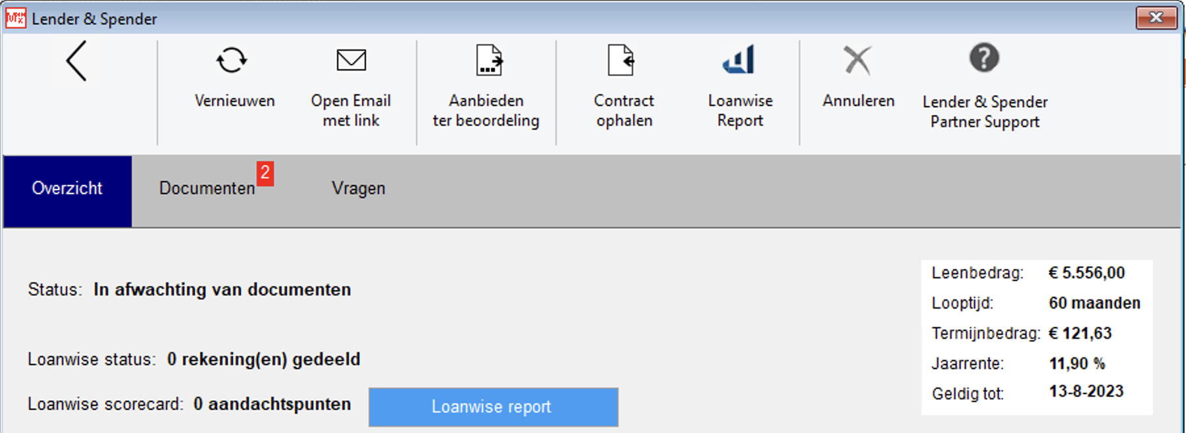The height and width of the screenshot is (433, 1186).
Task: Click the Loanwise scorecard '0 aandachtspunten' text
Action: [272, 404]
